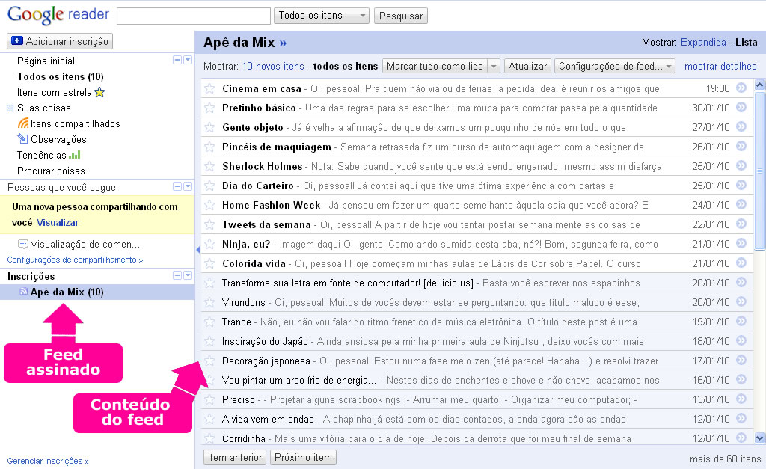Screen dimensions: 766x469
Task: Open the Tendências bar chart icon
Action: (x=75, y=156)
